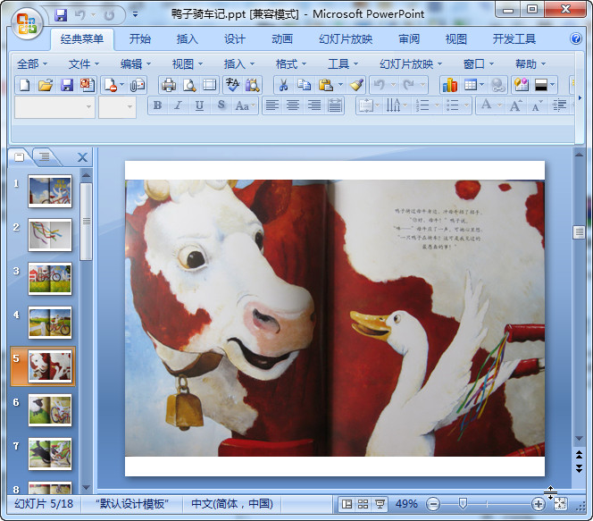Customize quick access toolbar arrow
Screen dimensions: 593x521
pyautogui.click(x=135, y=15)
